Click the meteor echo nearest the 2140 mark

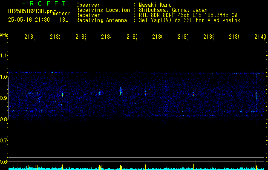tap(256, 96)
